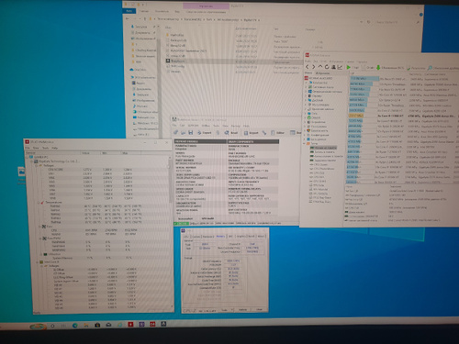Click green download update arrow in AIDA64
This screenshot has height=344, width=459.
coord(378,67)
